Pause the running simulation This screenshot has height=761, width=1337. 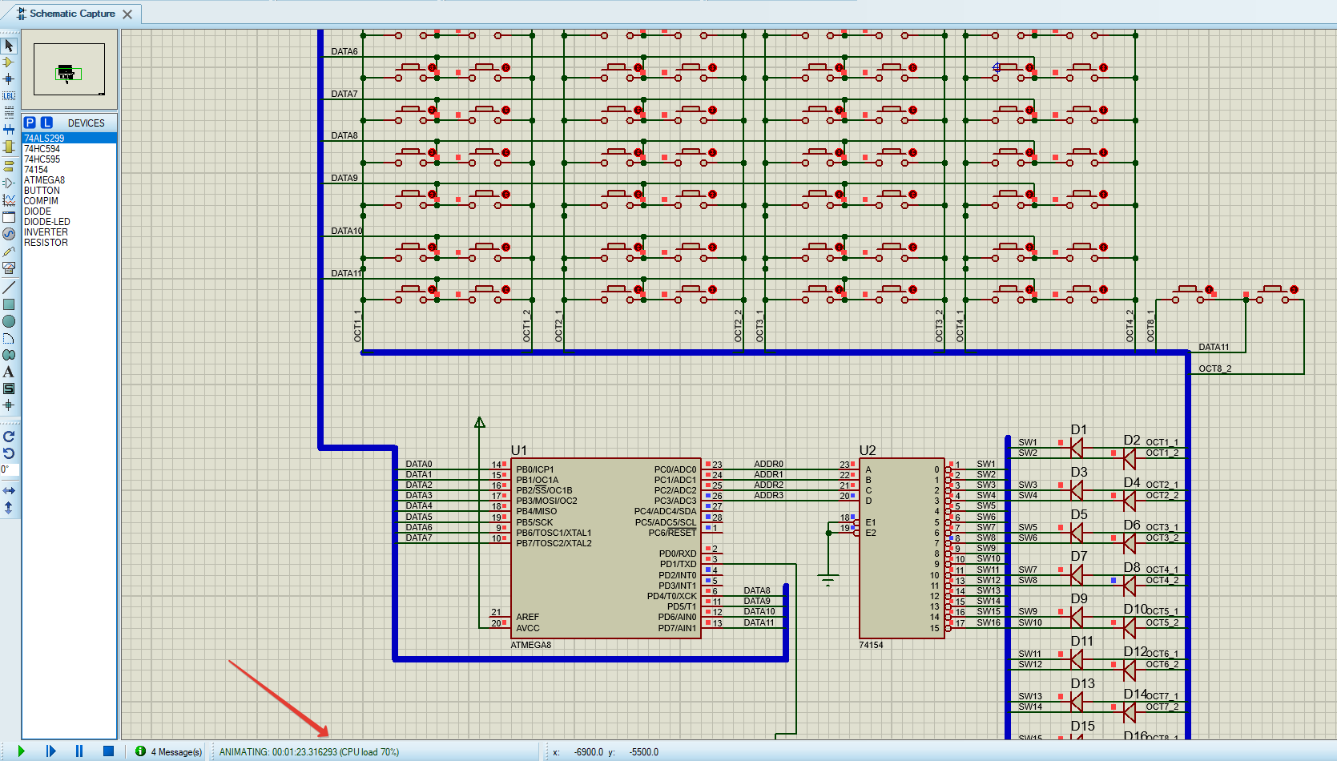coord(79,751)
